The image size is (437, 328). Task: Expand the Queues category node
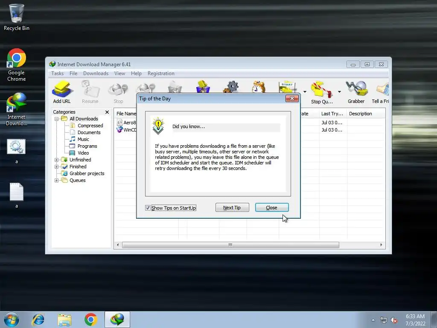click(x=57, y=181)
